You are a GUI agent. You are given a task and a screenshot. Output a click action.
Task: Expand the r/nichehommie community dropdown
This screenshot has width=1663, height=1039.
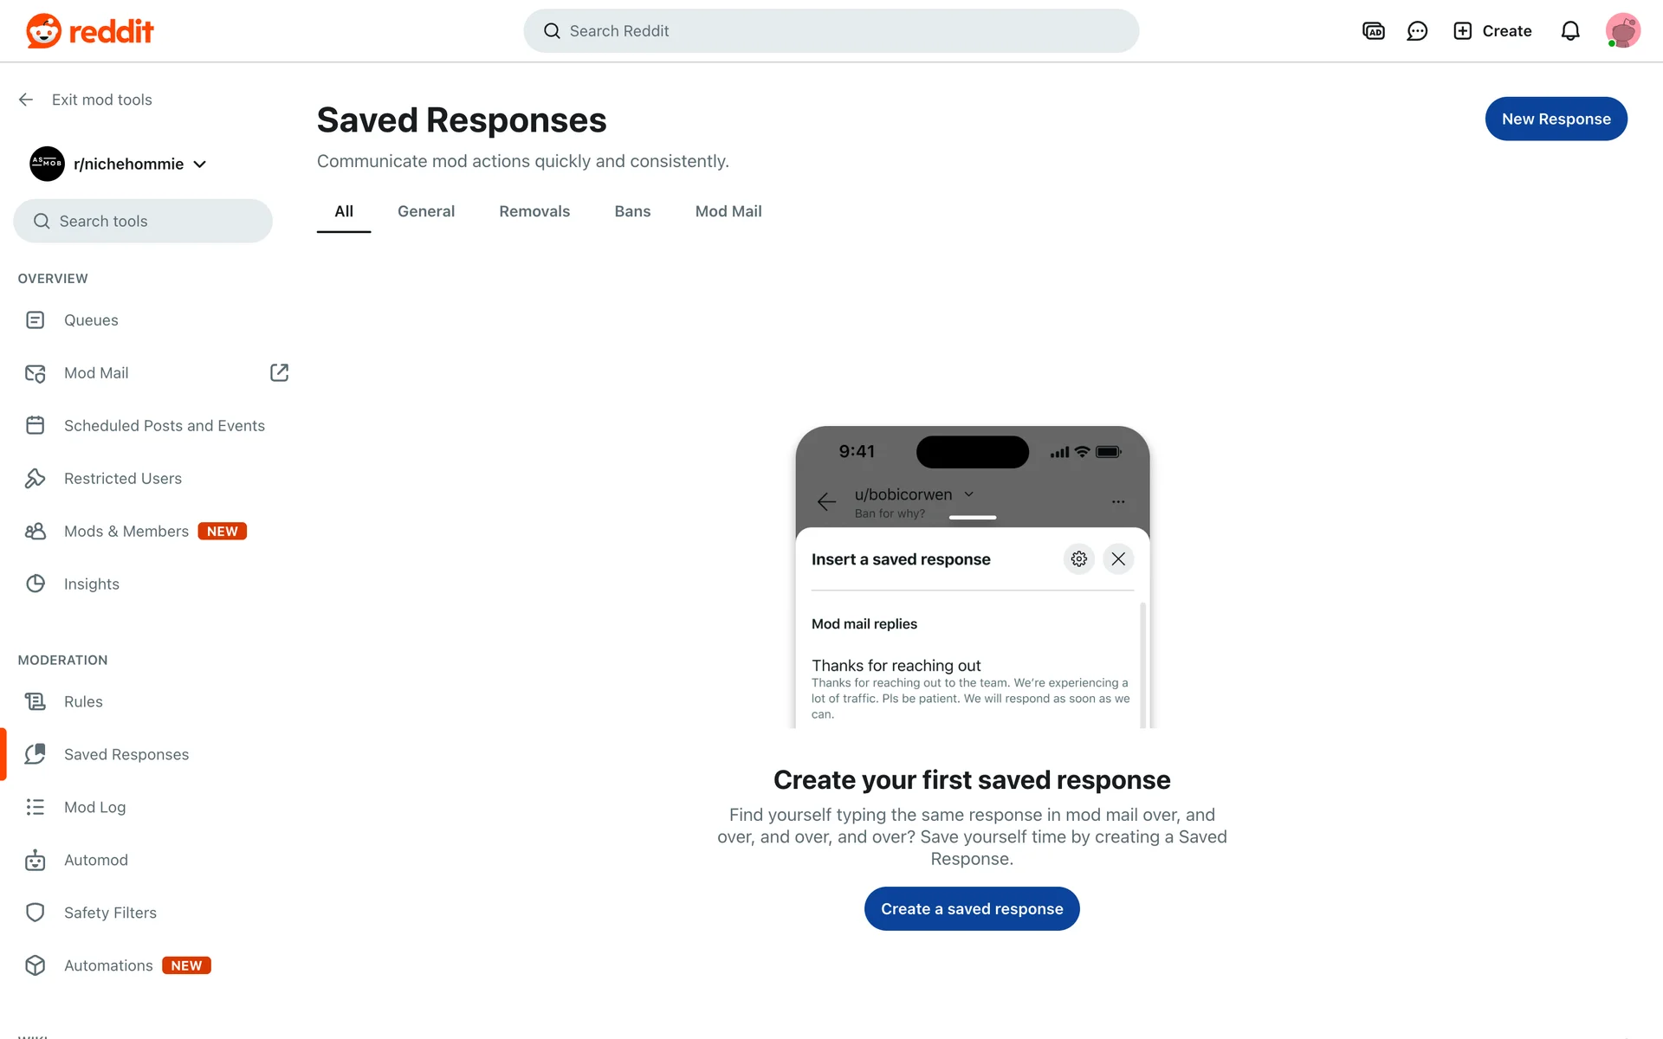[200, 165]
